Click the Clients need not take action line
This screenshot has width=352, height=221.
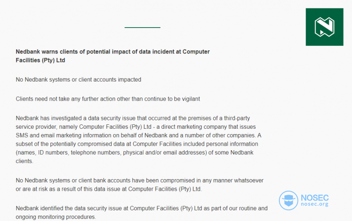coord(108,99)
